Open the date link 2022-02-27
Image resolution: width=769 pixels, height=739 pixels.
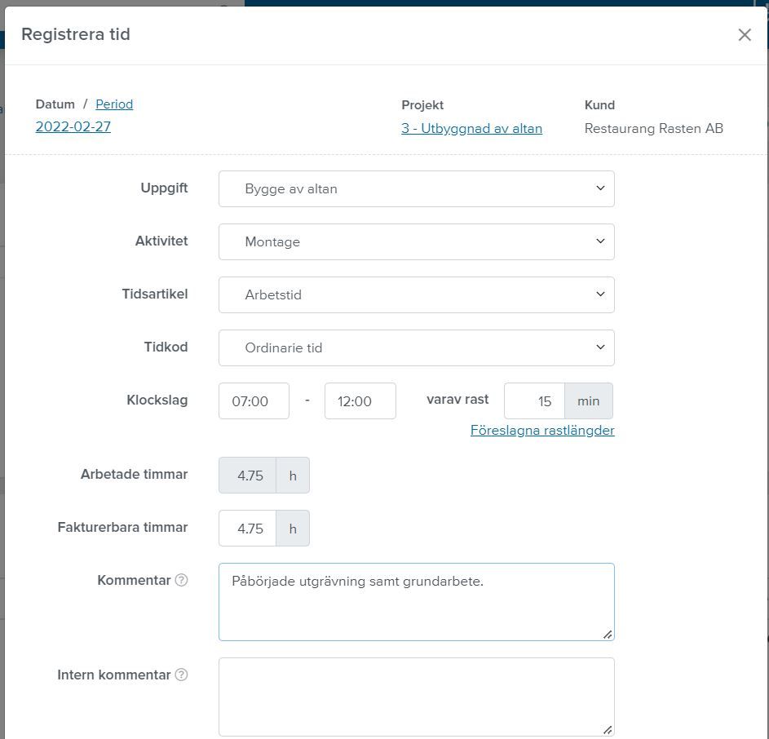73,127
